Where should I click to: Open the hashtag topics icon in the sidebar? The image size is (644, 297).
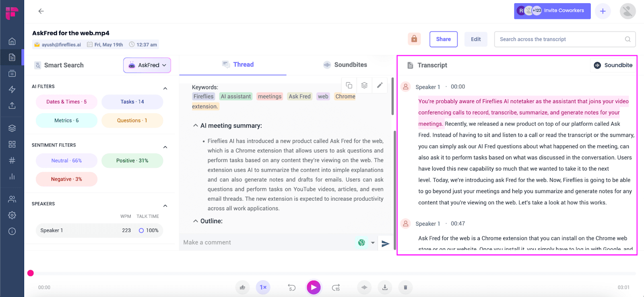(x=12, y=160)
